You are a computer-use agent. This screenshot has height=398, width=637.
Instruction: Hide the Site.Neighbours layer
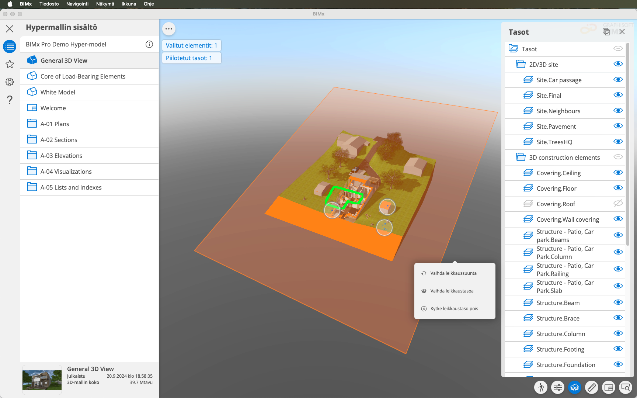coord(618,110)
